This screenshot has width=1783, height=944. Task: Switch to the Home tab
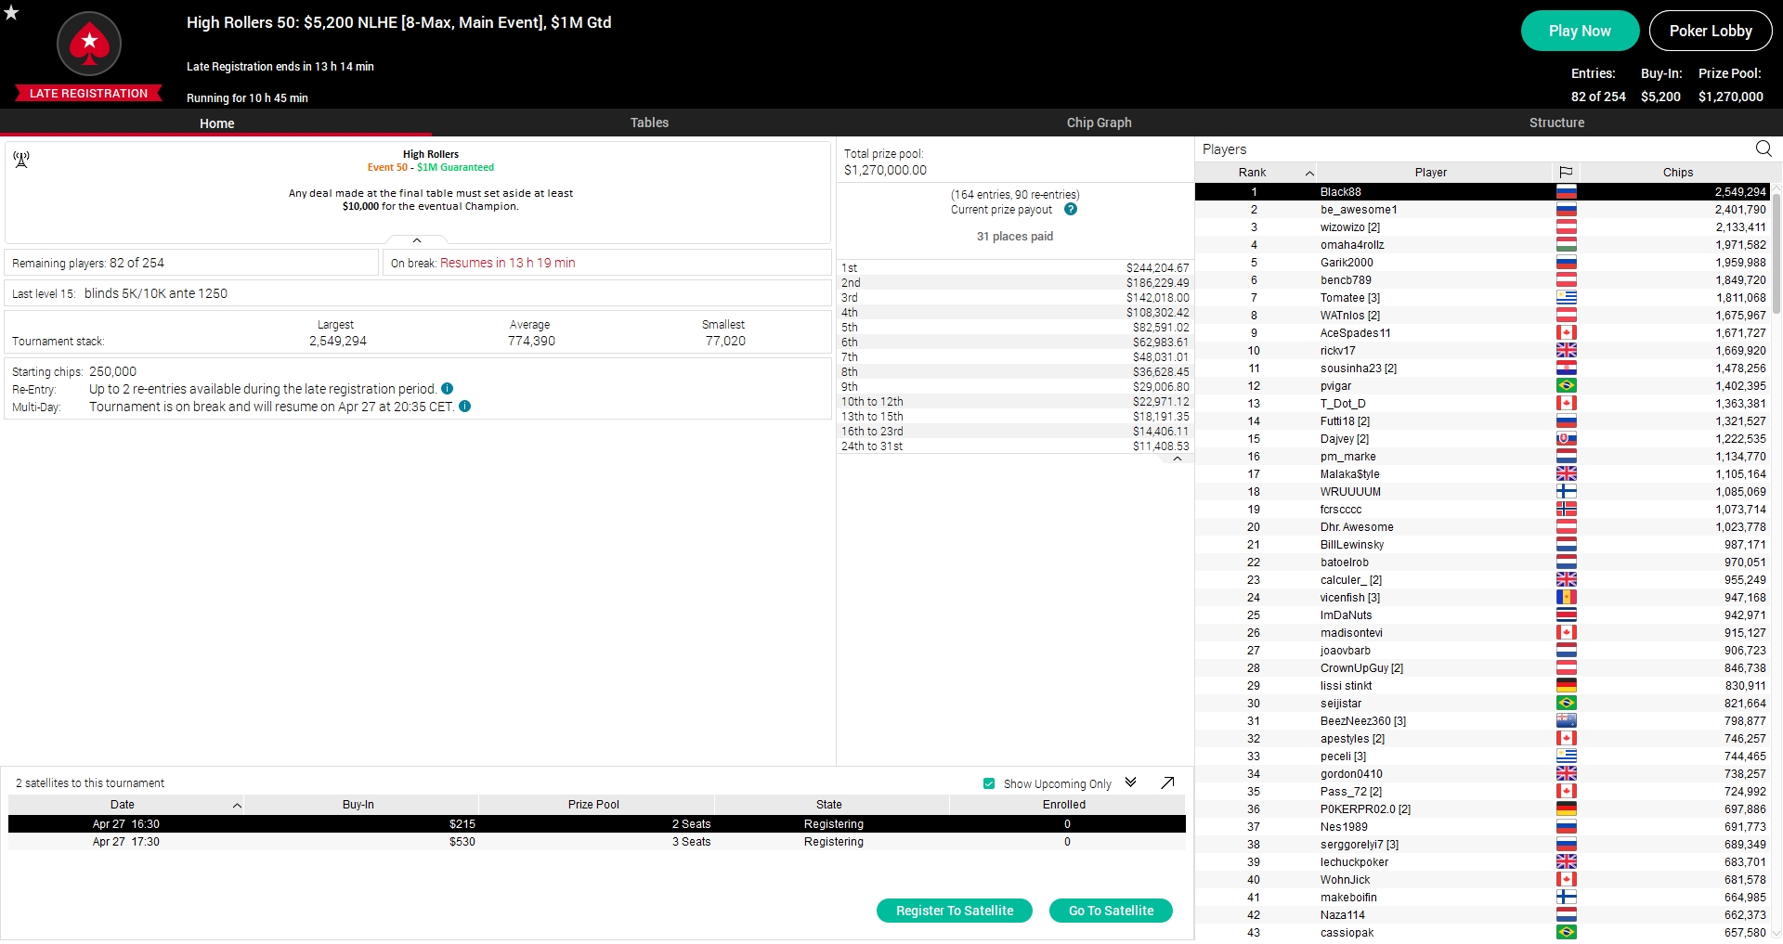pos(216,123)
